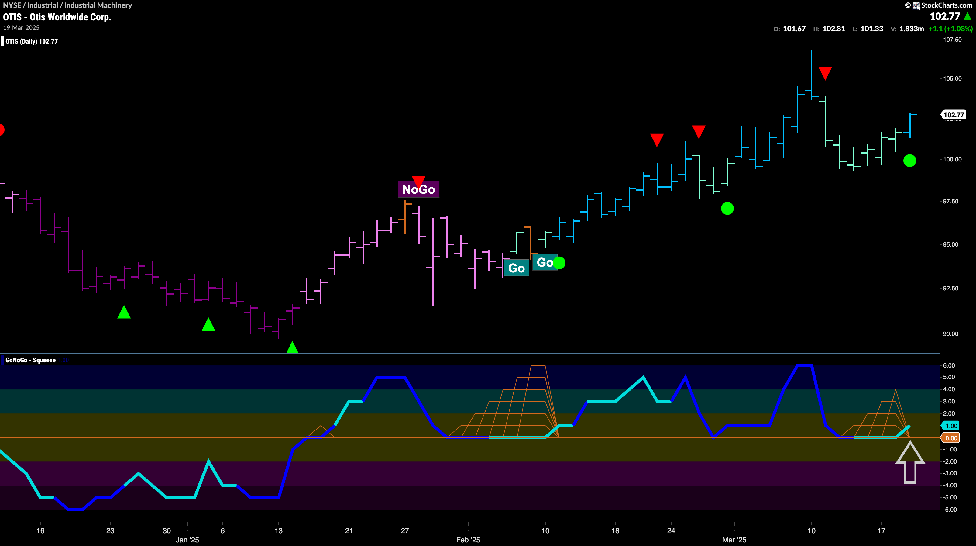Click the Low value 101.33

tap(872, 29)
